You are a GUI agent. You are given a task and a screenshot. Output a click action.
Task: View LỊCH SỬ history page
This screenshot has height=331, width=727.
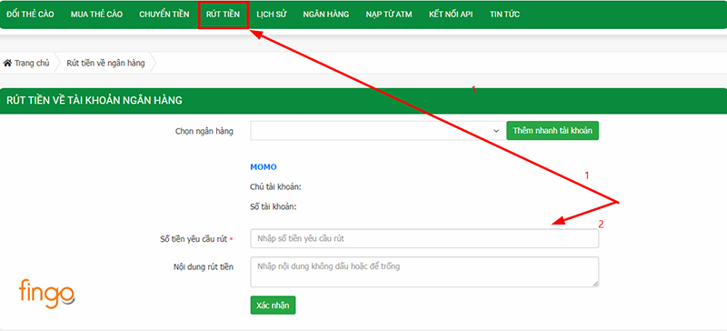[x=271, y=15]
